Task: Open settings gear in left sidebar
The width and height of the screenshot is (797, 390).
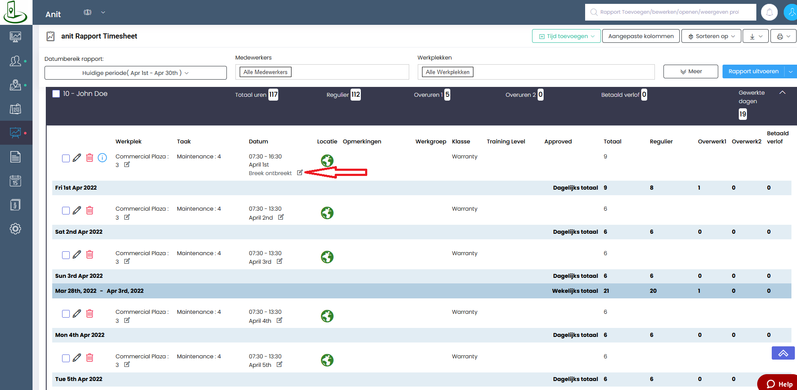Action: pyautogui.click(x=15, y=229)
